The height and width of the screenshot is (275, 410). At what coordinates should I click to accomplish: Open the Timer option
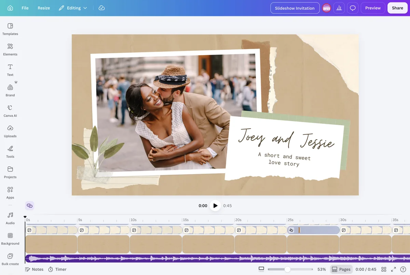[x=57, y=269]
